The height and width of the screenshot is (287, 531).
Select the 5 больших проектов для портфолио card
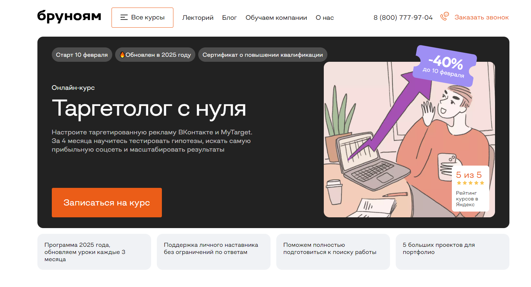(x=453, y=252)
